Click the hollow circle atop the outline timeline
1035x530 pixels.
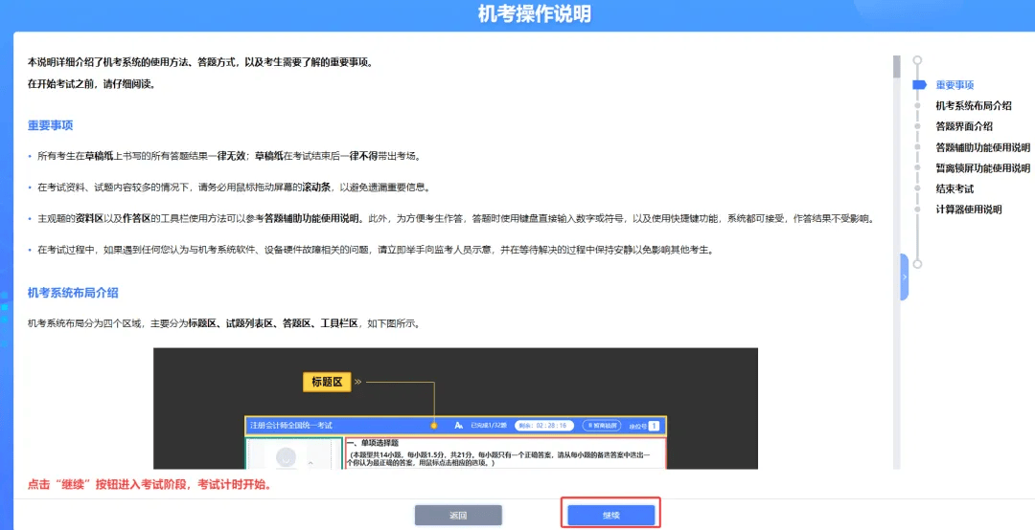[x=917, y=60]
